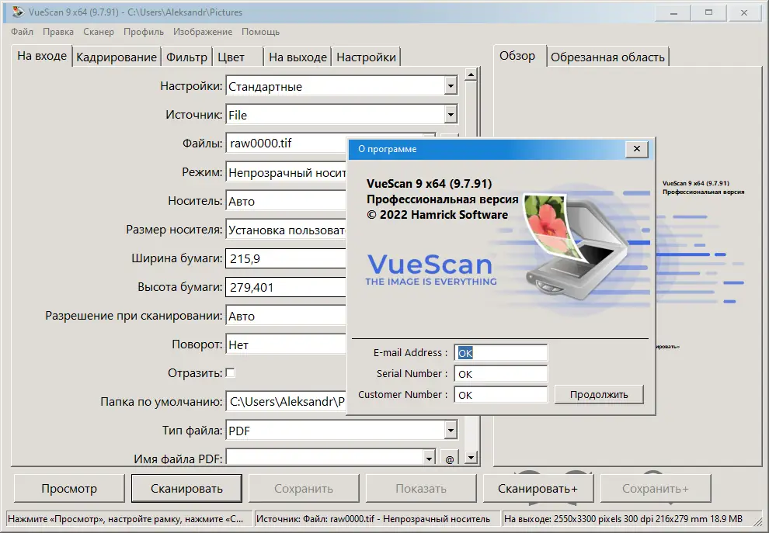
Task: Open the Правка menu
Action: pyautogui.click(x=58, y=32)
